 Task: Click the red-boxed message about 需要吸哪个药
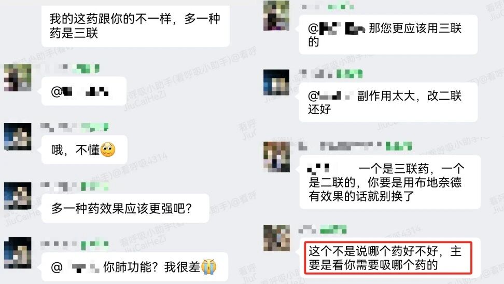[x=388, y=258]
